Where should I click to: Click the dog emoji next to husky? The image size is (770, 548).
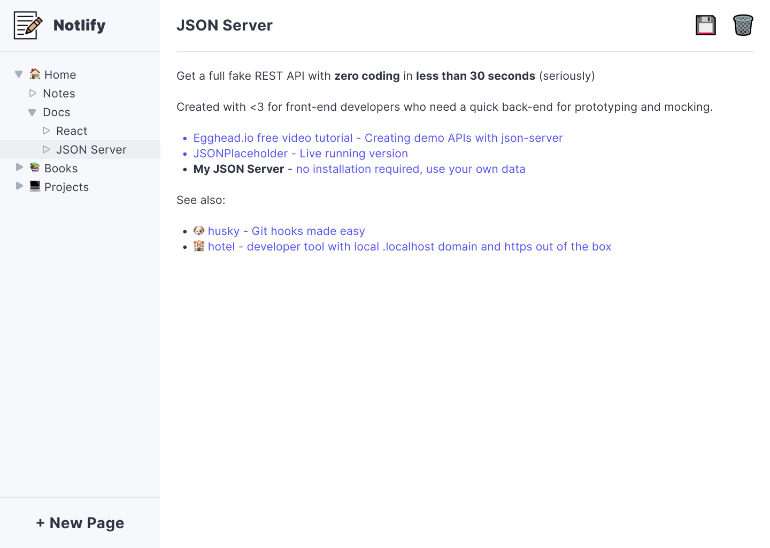[198, 231]
